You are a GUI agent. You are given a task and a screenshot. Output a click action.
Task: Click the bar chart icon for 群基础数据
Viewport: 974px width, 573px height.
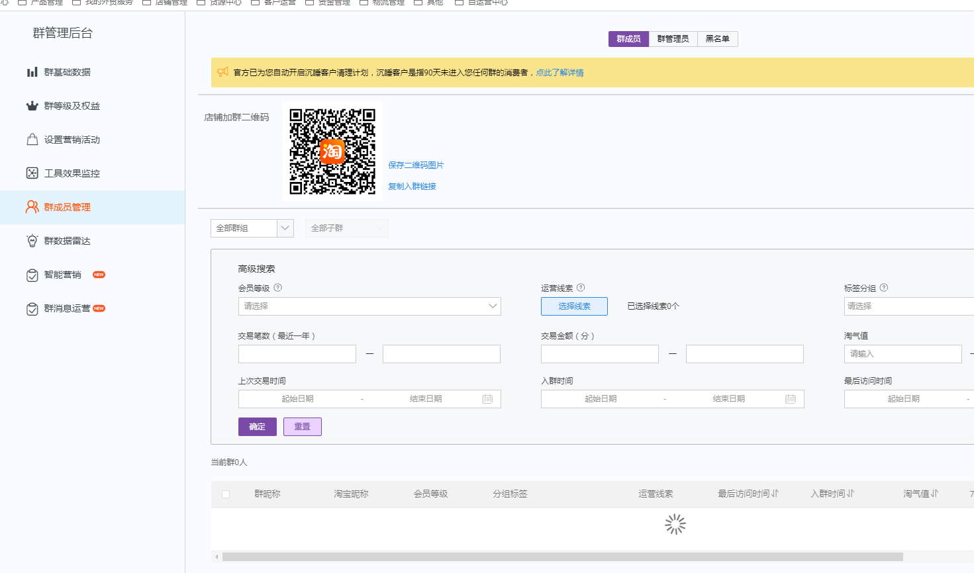pos(32,72)
